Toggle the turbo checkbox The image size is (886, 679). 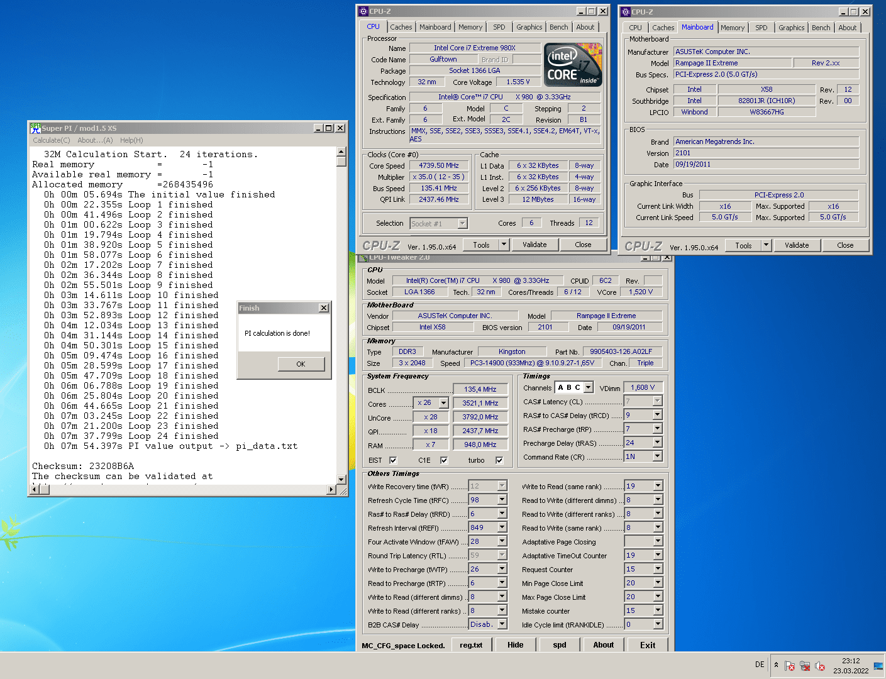499,460
